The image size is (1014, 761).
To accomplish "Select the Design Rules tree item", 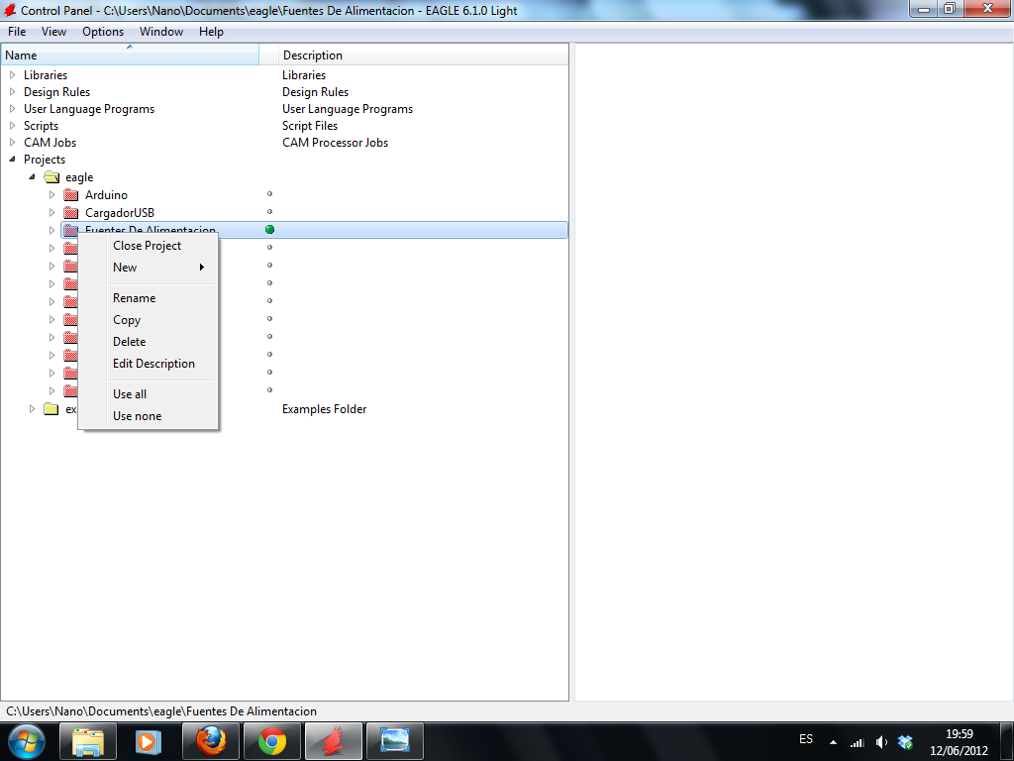I will [56, 92].
